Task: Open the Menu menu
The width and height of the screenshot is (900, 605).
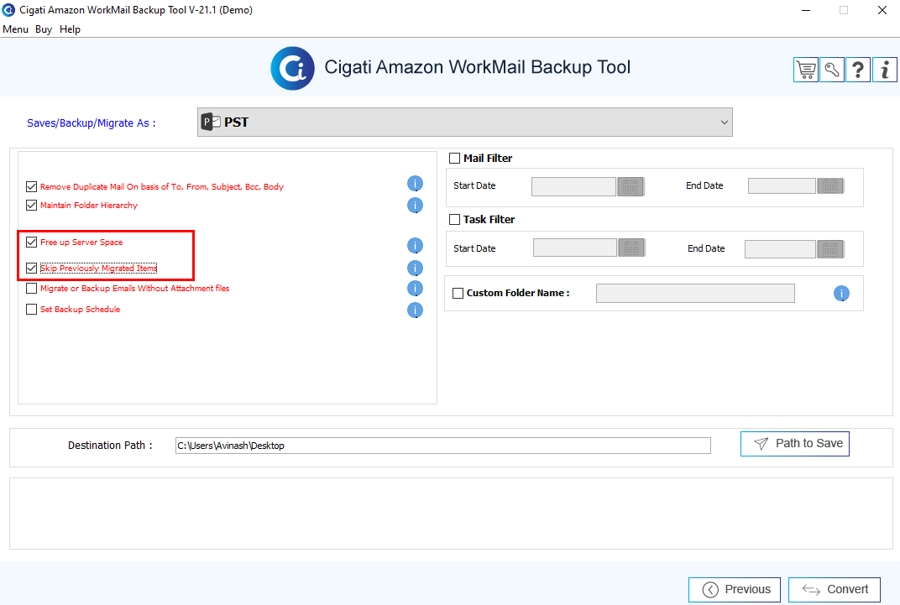Action: coord(15,29)
